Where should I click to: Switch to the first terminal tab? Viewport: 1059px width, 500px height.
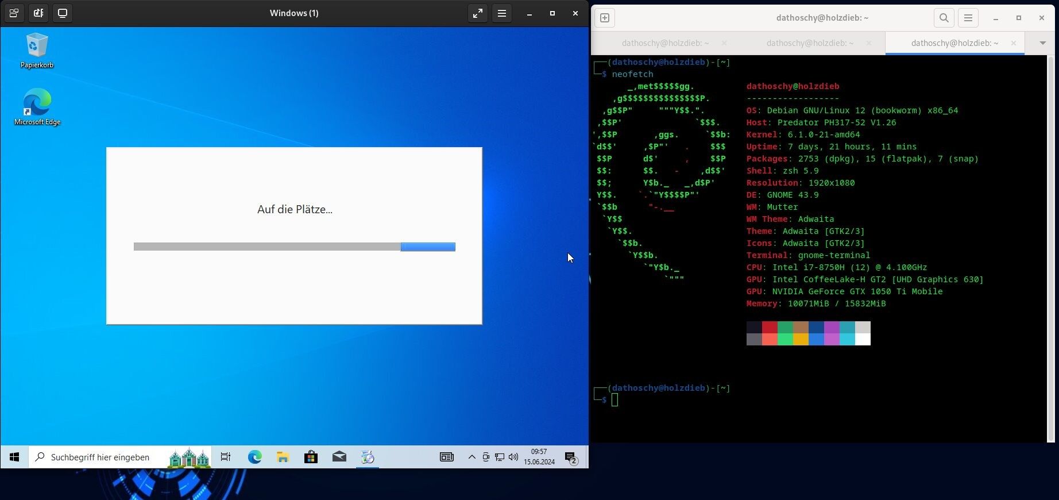[x=665, y=43]
